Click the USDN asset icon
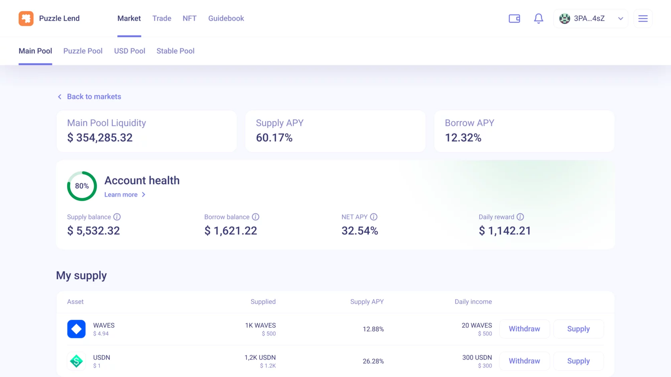This screenshot has height=377, width=671. [76, 361]
